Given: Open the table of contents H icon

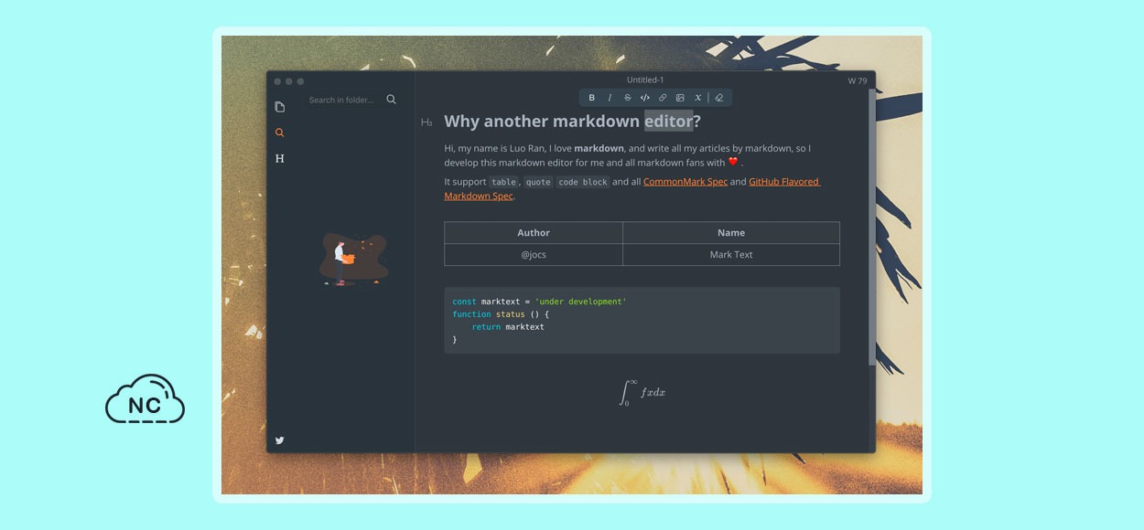Looking at the screenshot, I should pyautogui.click(x=280, y=159).
